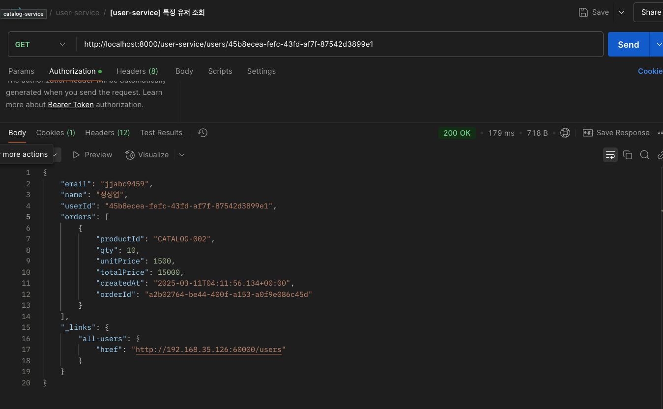Switch to Preview response view
Screen dimensions: 663x409
point(92,155)
